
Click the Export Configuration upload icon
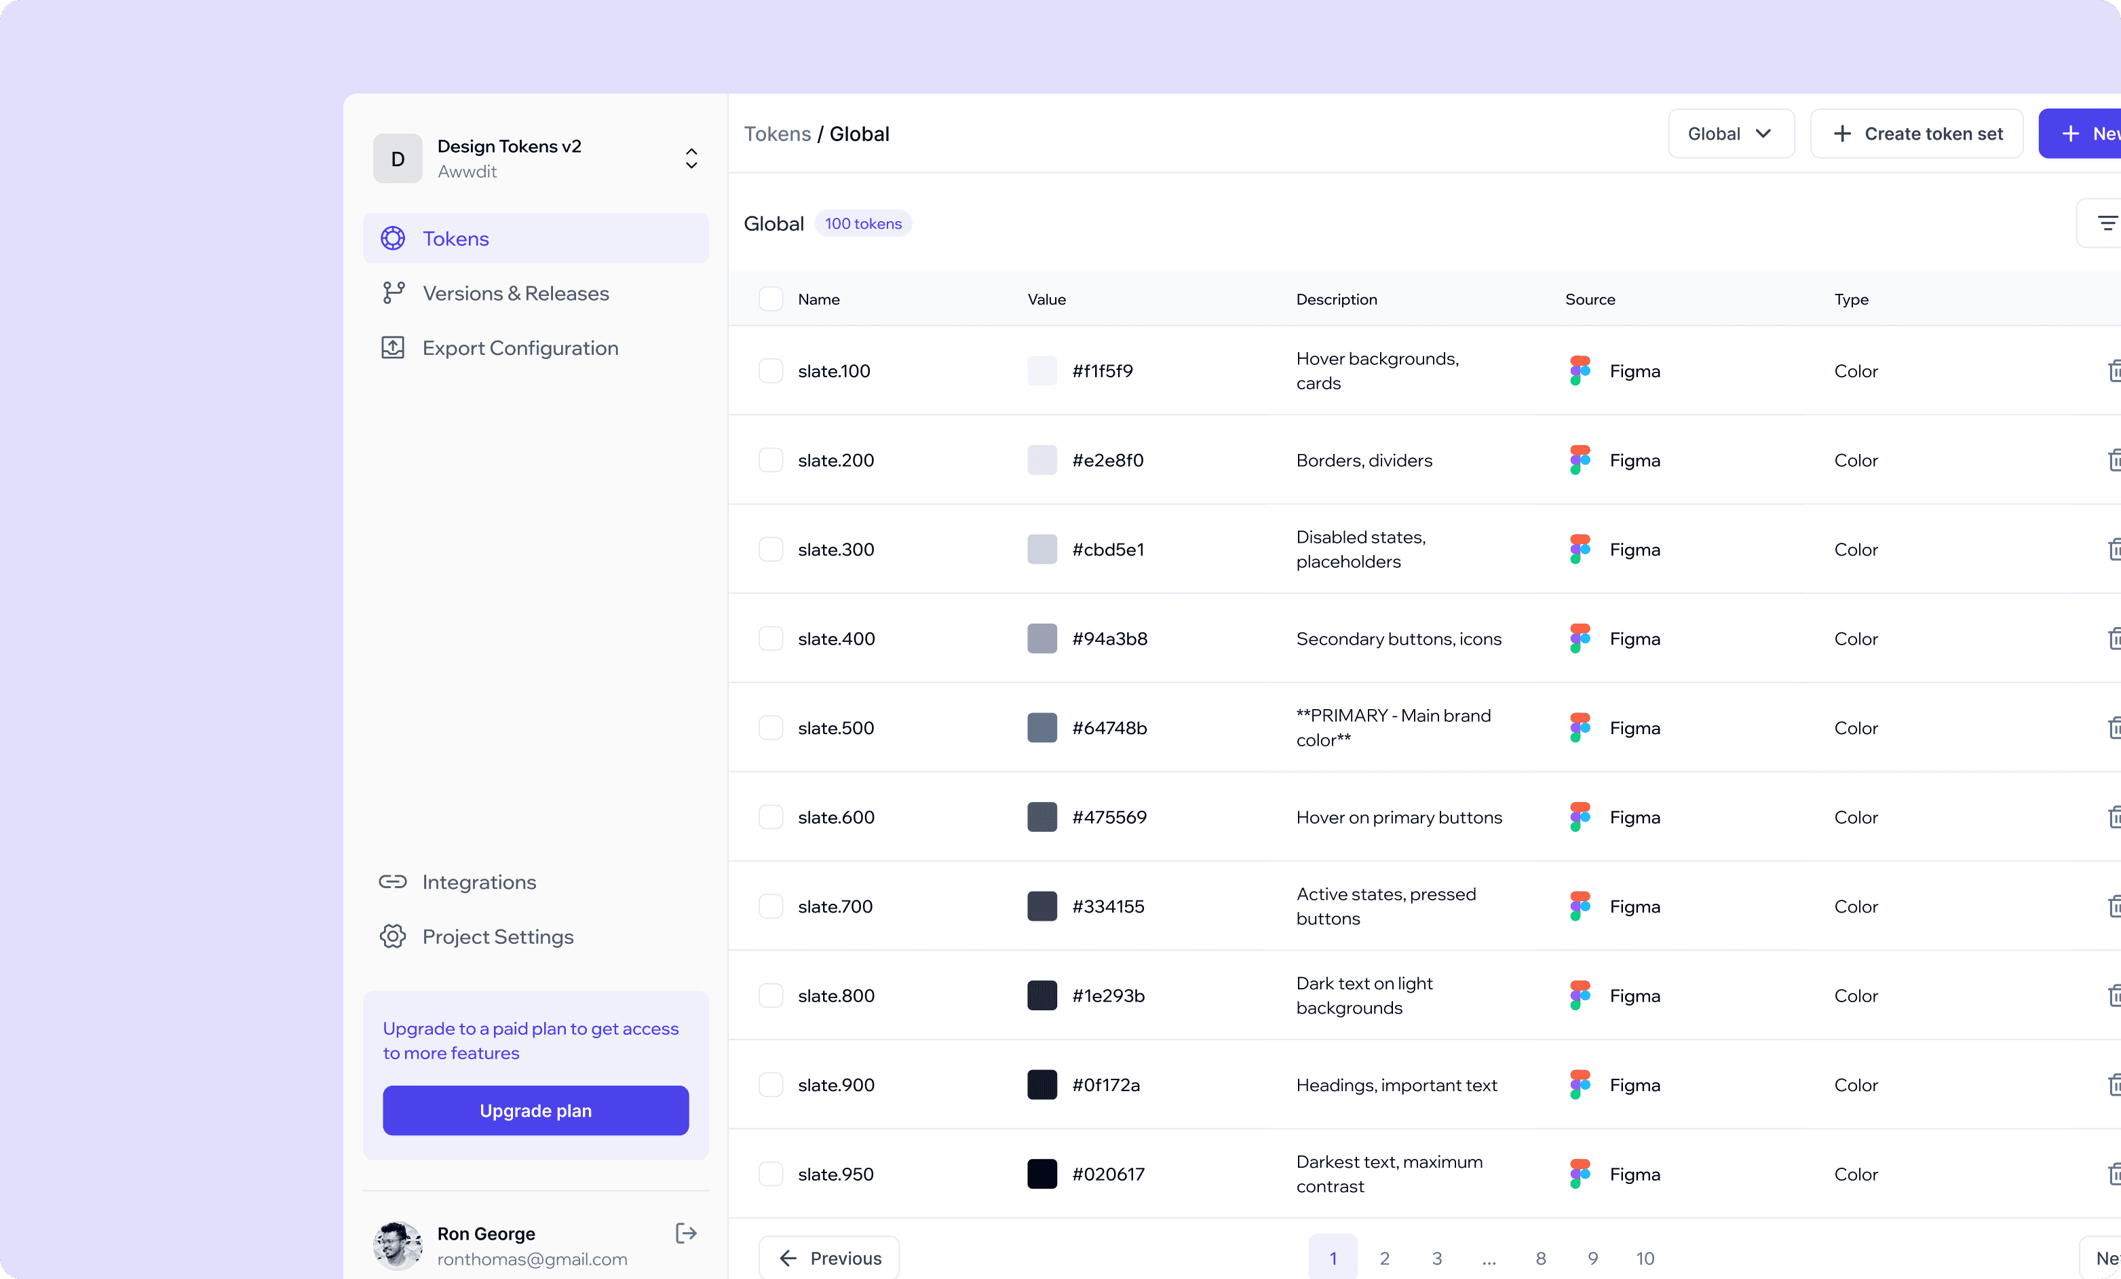pos(394,347)
